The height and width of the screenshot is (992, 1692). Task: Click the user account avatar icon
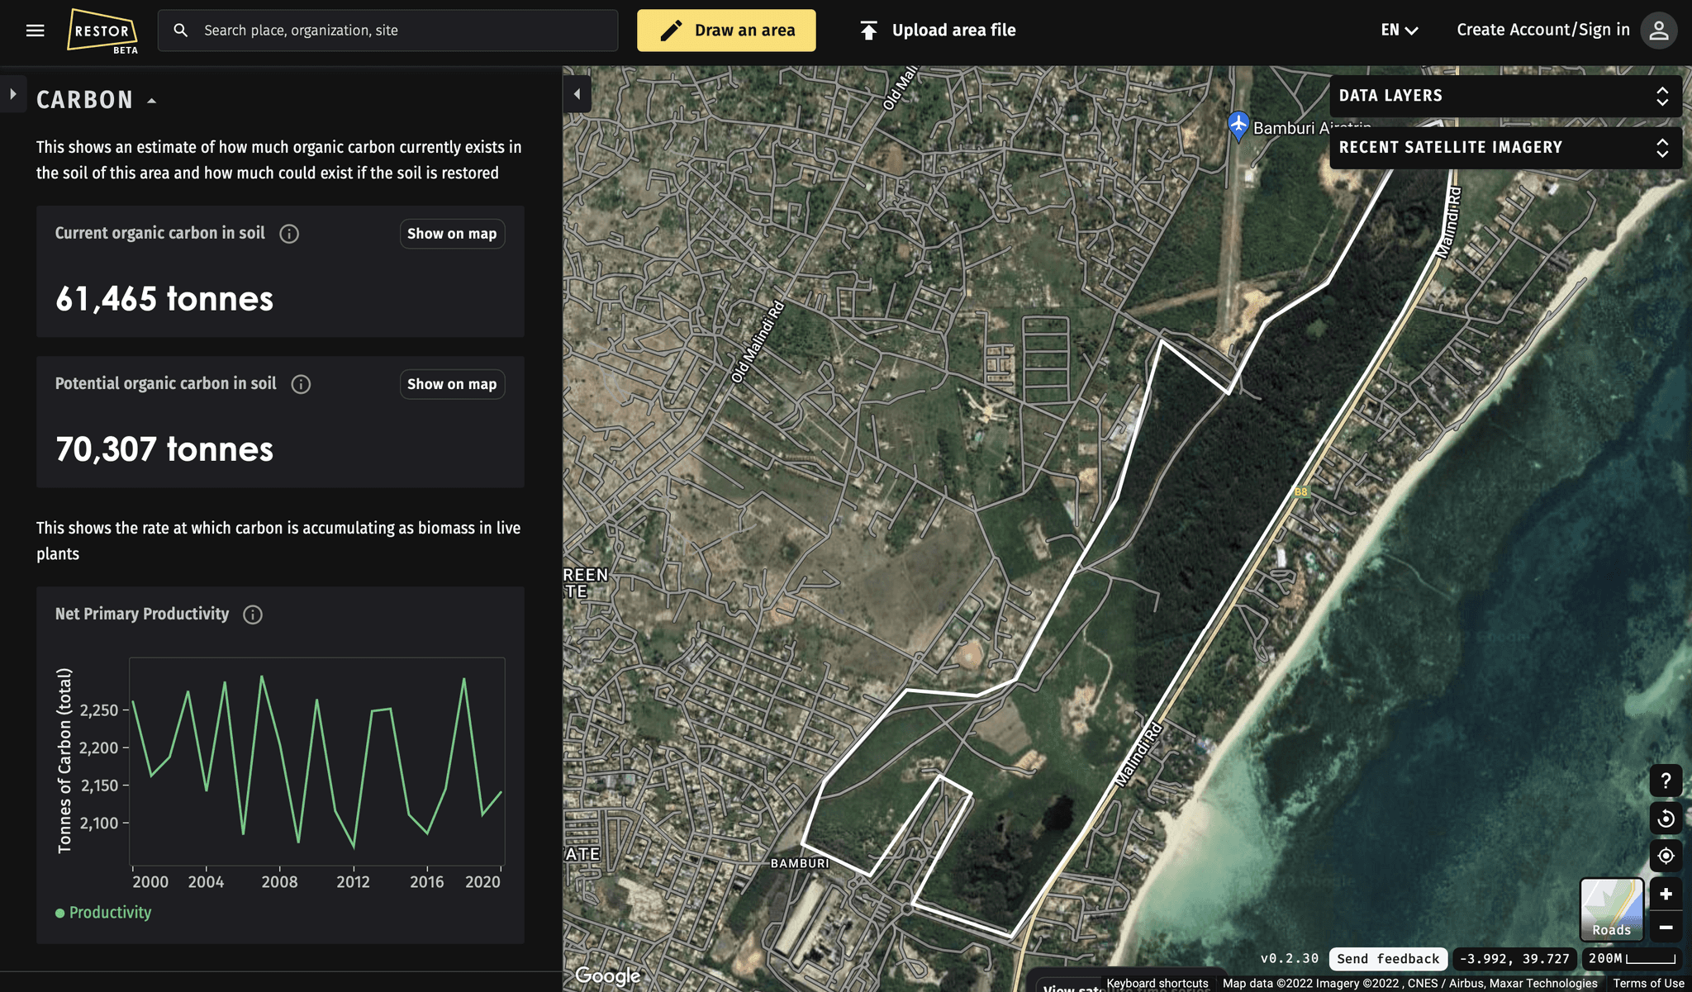[x=1658, y=31]
